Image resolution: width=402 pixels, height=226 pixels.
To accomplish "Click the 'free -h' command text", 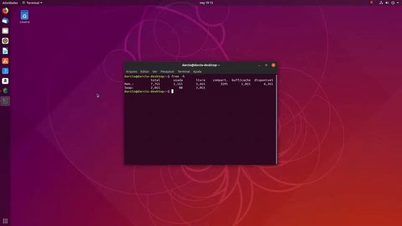I will tap(178, 77).
